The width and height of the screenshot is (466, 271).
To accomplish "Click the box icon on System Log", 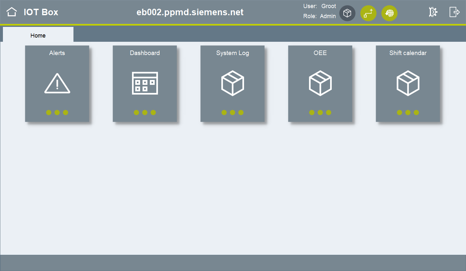I will point(232,83).
